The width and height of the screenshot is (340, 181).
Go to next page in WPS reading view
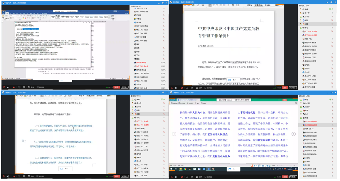[x=294, y=134]
